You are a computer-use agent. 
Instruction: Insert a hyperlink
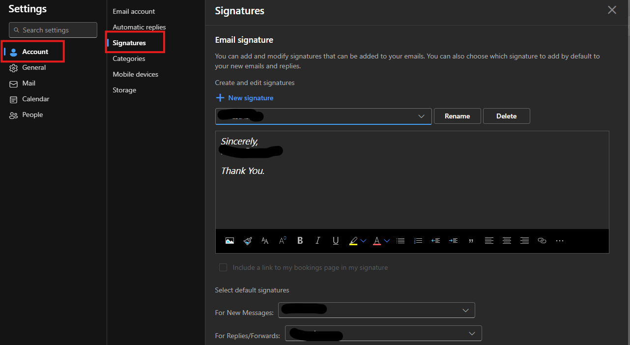pyautogui.click(x=542, y=241)
